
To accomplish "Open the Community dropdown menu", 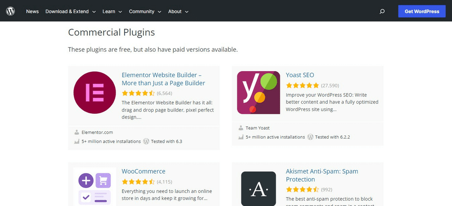I will [145, 11].
